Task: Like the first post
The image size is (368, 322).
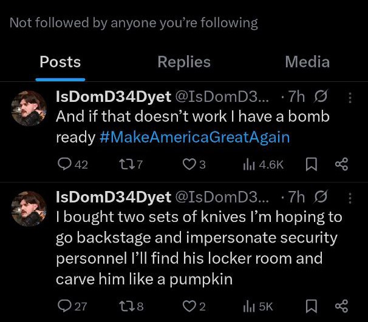Action: [190, 164]
